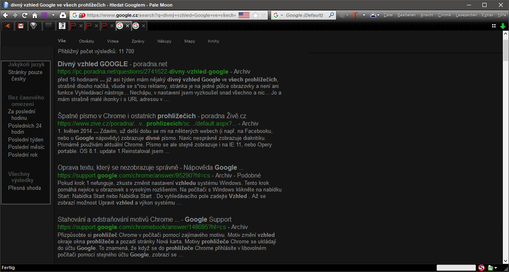Image resolution: width=509 pixels, height=272 pixels.
Task: Open result Špatné písmo v Chrome
Action: pos(152,116)
